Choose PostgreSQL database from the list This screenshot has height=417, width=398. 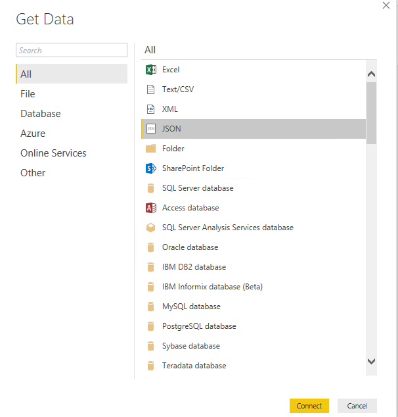click(199, 326)
